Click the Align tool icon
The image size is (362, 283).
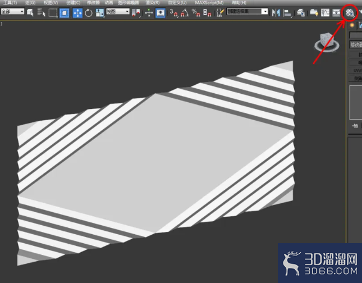click(x=287, y=13)
